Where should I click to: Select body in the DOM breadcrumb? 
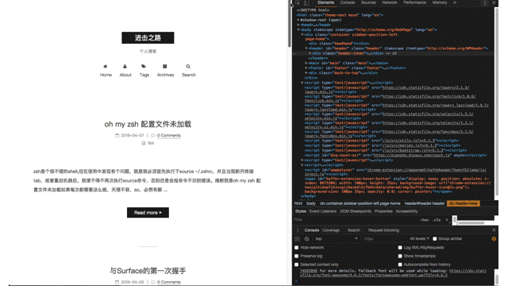click(310, 203)
